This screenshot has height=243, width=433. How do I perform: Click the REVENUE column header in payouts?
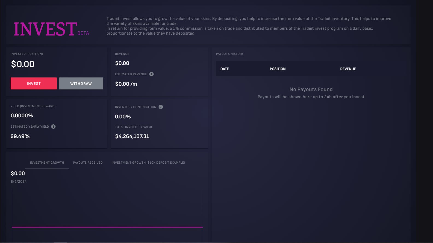[348, 69]
